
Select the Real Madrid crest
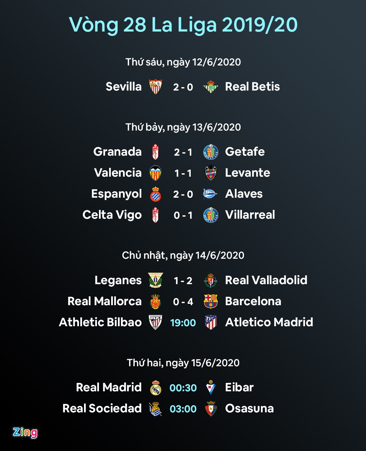(156, 388)
